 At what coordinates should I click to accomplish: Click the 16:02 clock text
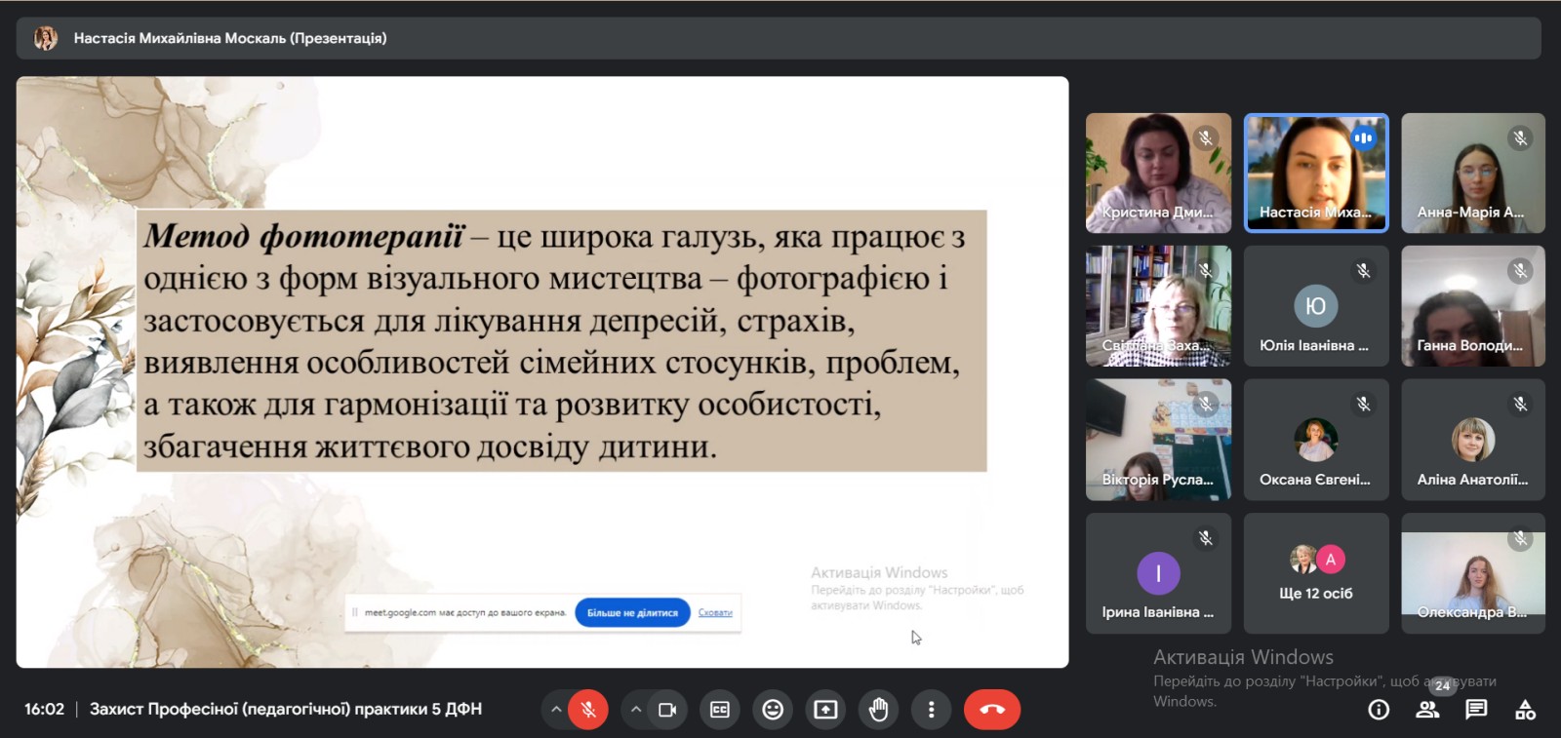[44, 709]
